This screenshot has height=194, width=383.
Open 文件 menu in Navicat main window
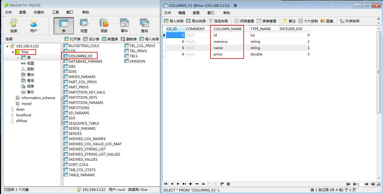click(x=8, y=12)
